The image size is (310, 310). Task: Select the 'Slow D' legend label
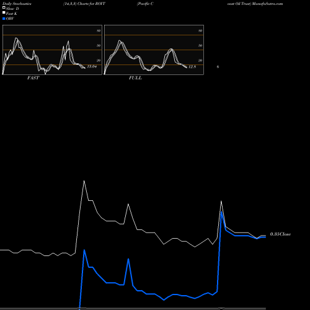[12, 9]
